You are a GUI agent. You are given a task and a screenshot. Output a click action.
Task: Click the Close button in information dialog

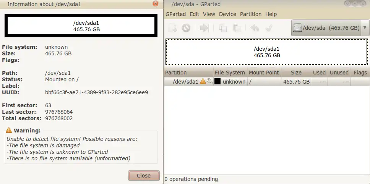tap(144, 176)
